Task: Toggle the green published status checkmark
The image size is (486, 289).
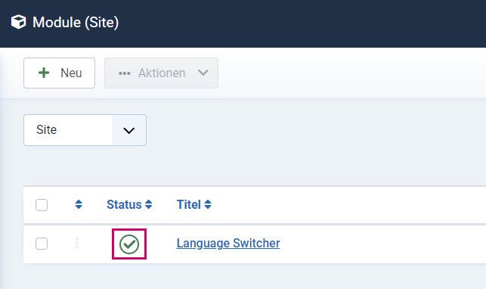Action: click(129, 244)
